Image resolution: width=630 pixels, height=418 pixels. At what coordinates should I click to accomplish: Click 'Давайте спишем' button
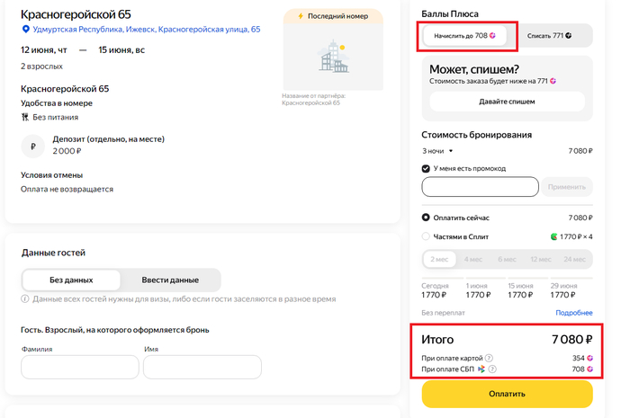tap(507, 102)
